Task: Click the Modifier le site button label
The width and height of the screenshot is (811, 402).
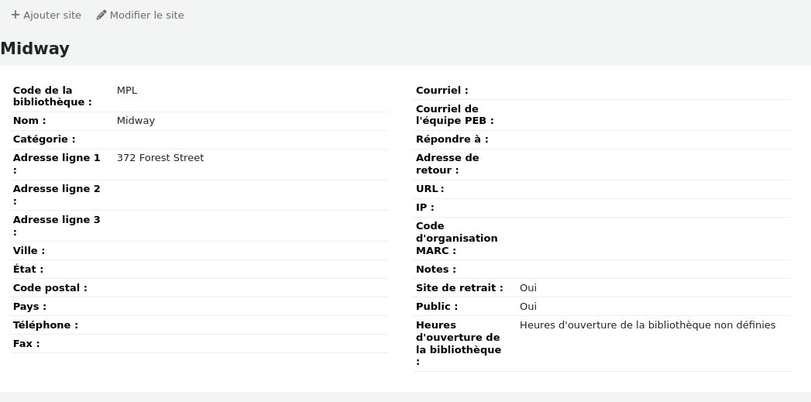Action: (147, 15)
